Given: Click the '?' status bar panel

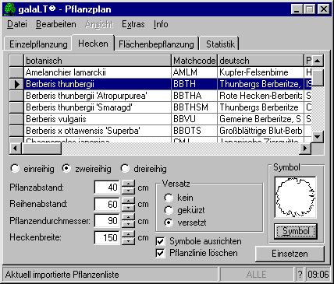Looking at the screenshot, I should 300,275.
